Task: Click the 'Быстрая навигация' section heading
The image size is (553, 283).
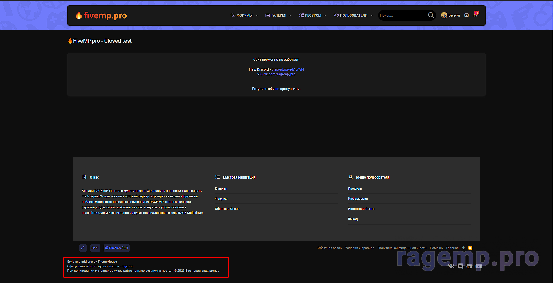Action: [239, 177]
